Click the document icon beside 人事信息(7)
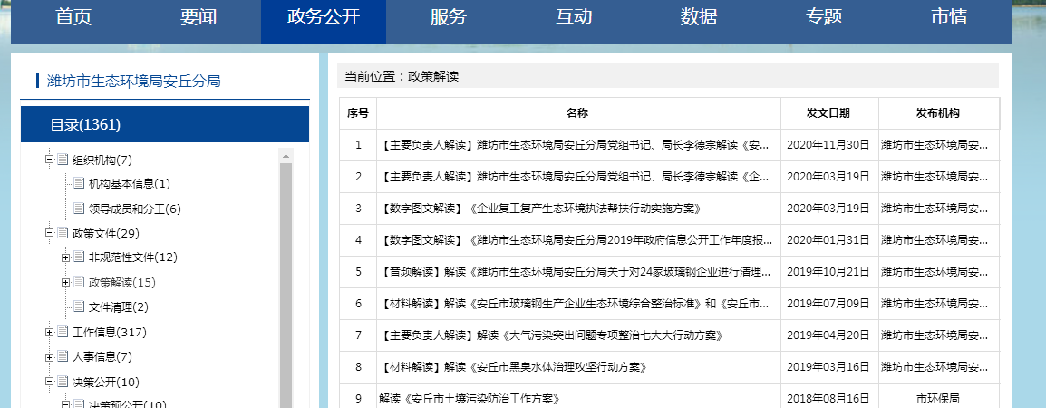 tap(63, 356)
